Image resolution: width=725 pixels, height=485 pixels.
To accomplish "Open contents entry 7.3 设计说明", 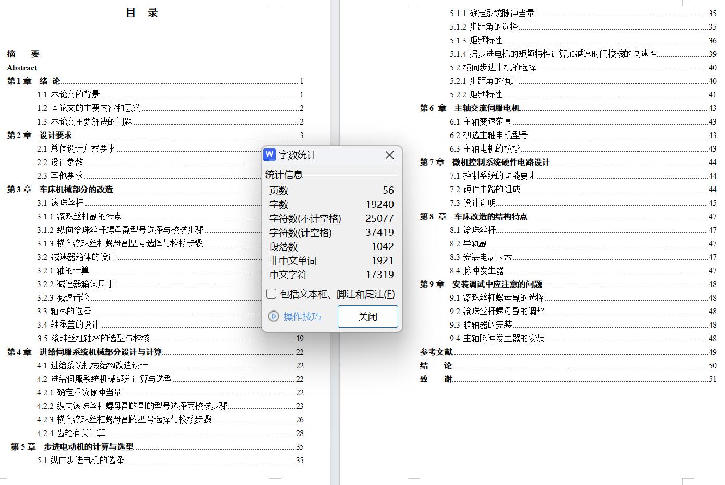I will (583, 203).
